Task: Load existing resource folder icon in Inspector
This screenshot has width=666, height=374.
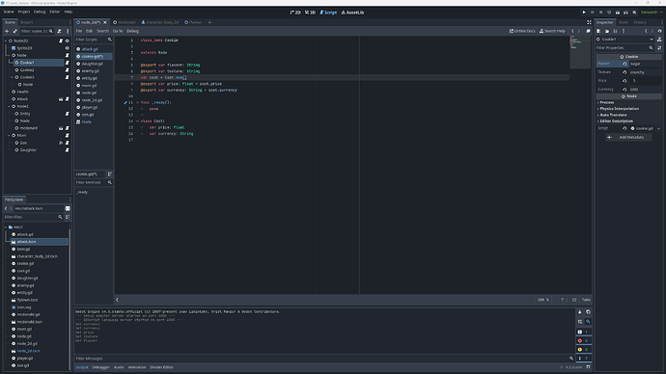Action: coord(607,31)
